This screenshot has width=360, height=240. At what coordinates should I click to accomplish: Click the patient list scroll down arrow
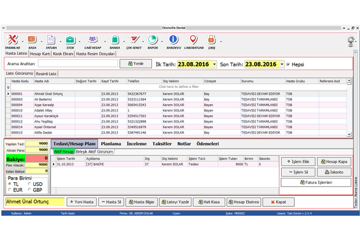pyautogui.click(x=349, y=134)
